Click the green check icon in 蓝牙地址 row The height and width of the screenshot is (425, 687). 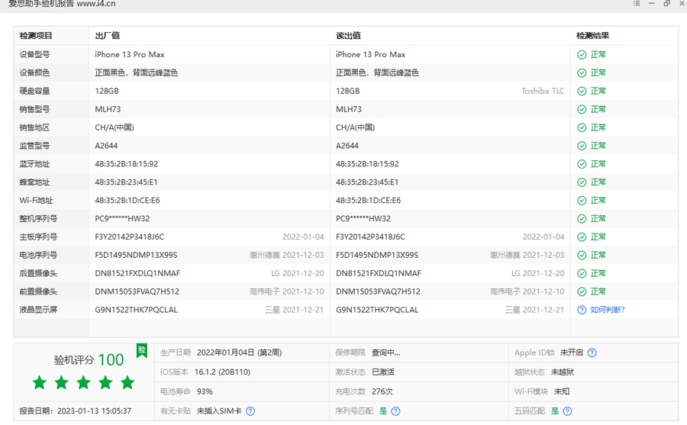pyautogui.click(x=582, y=164)
